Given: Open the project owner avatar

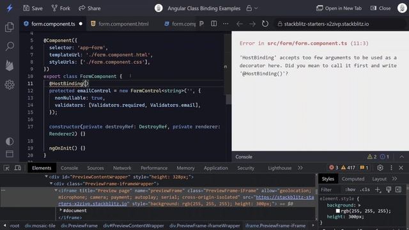Looking at the screenshot, I should tap(158, 8).
